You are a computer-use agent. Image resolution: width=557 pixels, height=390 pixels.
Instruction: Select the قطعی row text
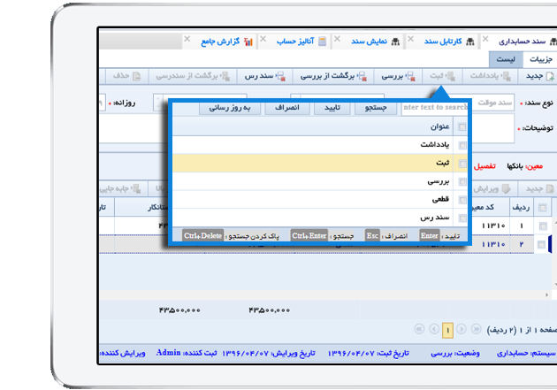click(x=440, y=199)
